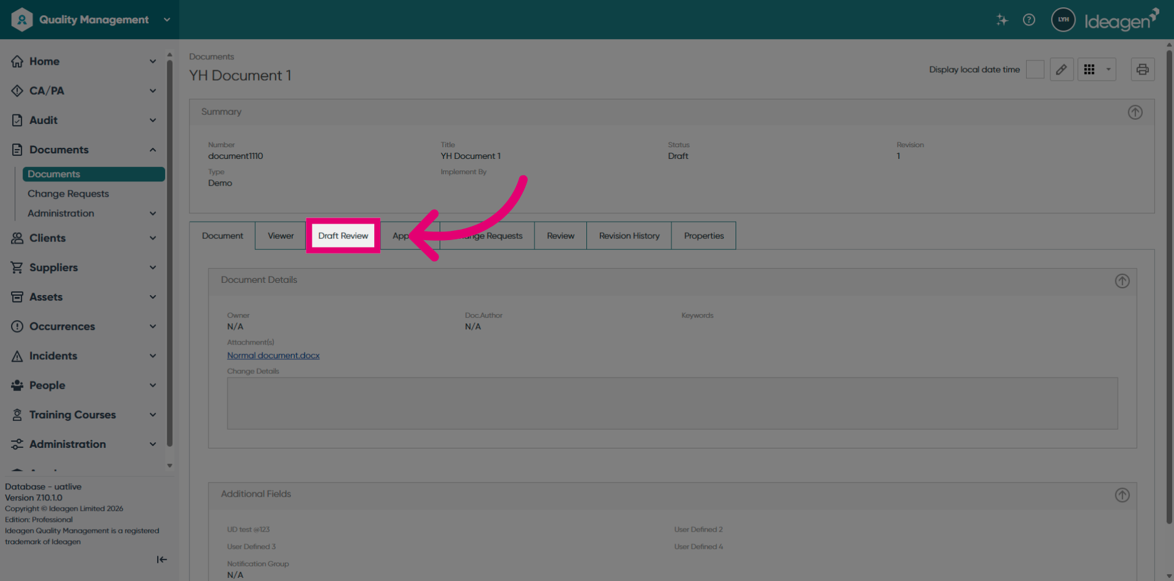
Task: Select Change Requests in sidebar
Action: pos(68,194)
